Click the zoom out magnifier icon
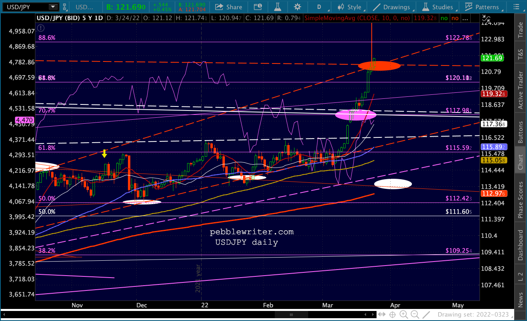This screenshot has width=527, height=321. 415,315
